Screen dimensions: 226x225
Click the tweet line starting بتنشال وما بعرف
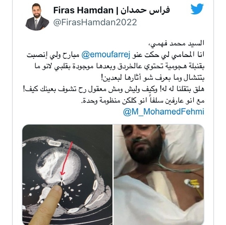153,78
